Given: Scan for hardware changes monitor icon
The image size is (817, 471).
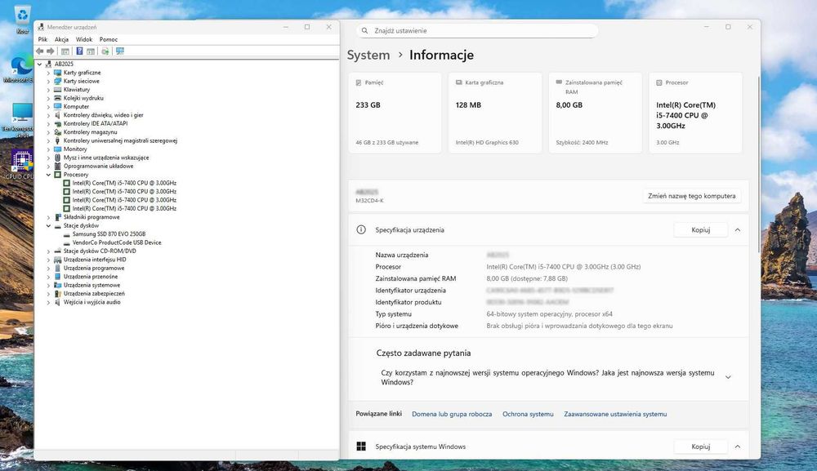Looking at the screenshot, I should coord(120,51).
